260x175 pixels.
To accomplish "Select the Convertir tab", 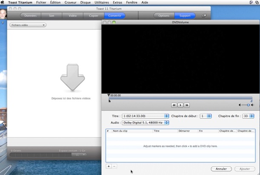I will coord(115,16).
